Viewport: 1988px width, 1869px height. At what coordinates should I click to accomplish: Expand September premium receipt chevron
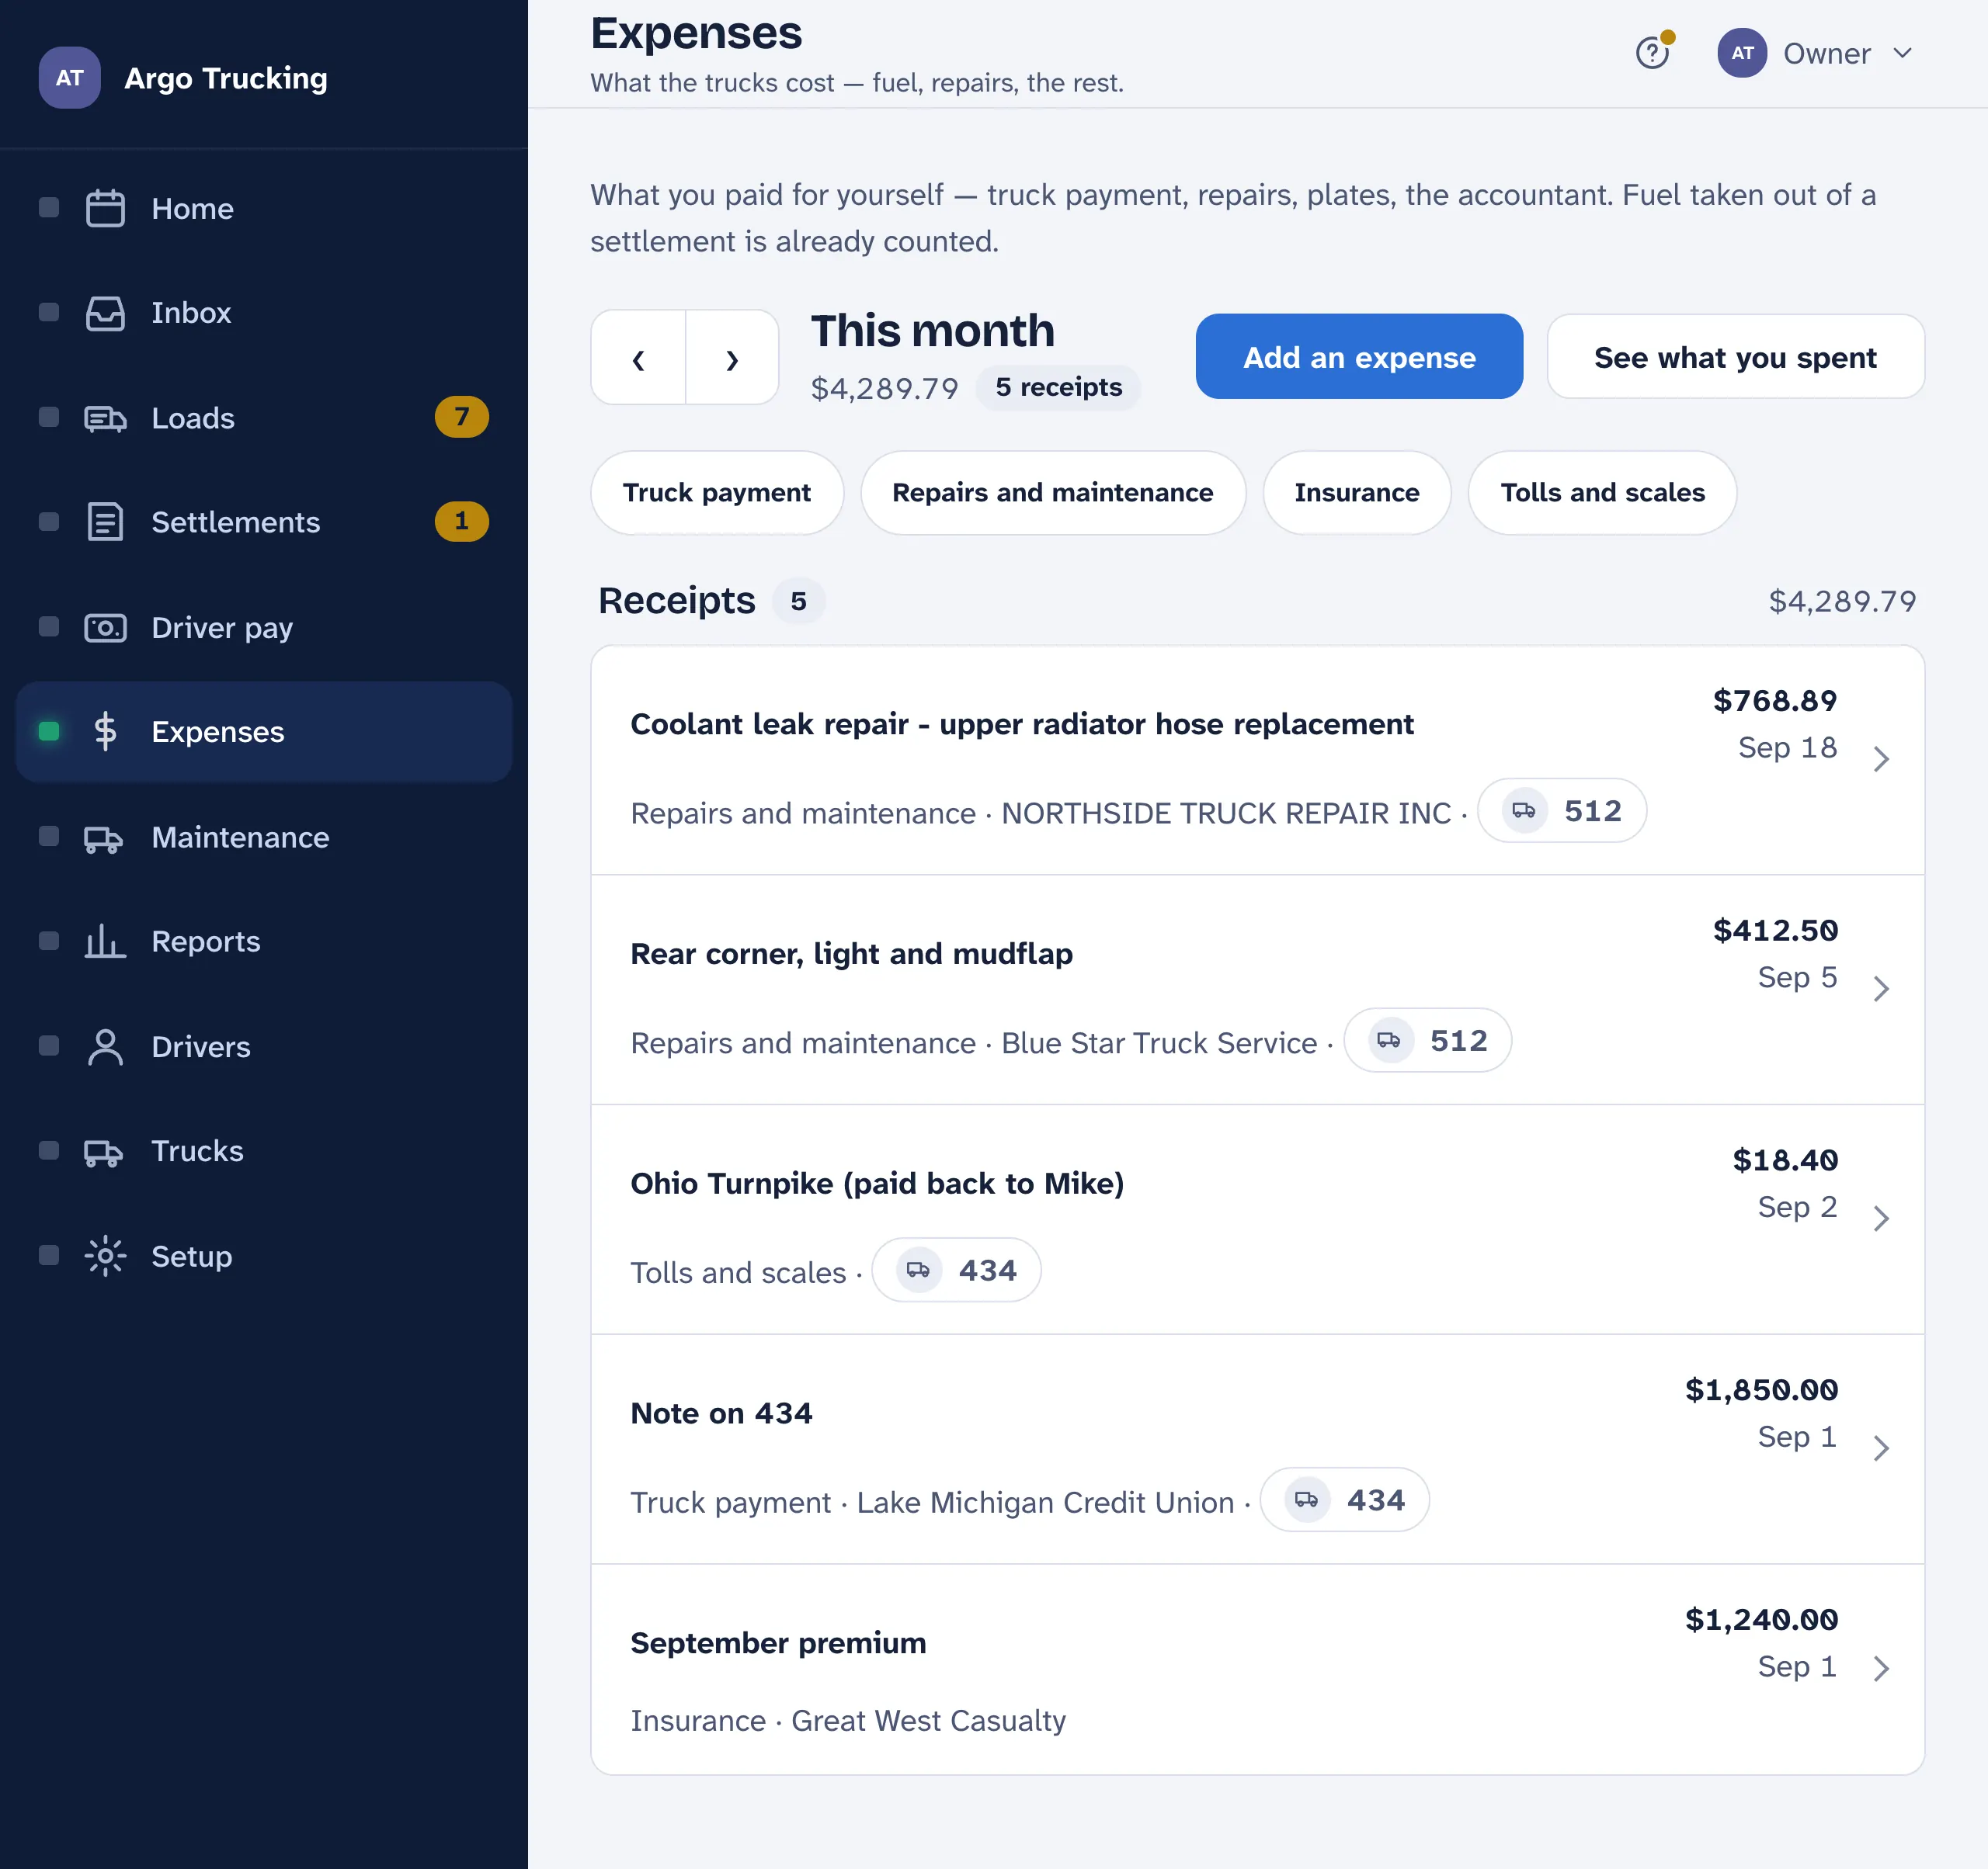1881,1668
